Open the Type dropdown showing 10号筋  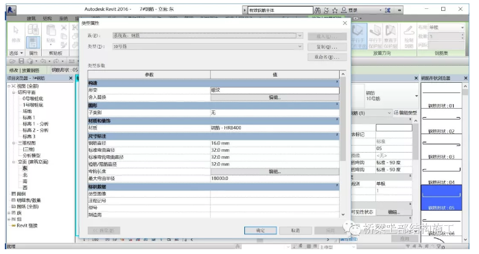(x=208, y=47)
